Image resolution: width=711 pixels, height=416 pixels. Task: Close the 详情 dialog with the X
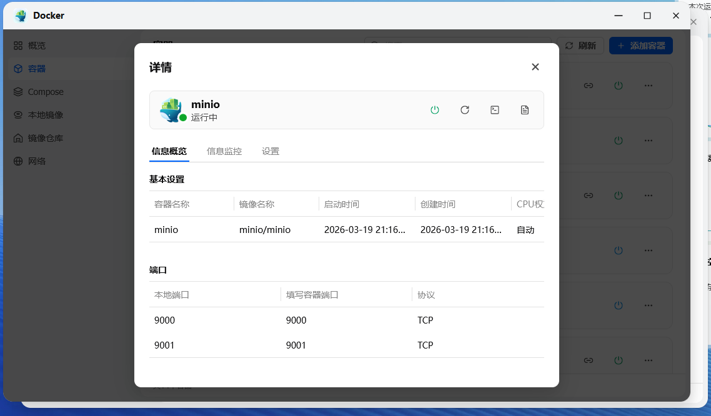(x=535, y=67)
